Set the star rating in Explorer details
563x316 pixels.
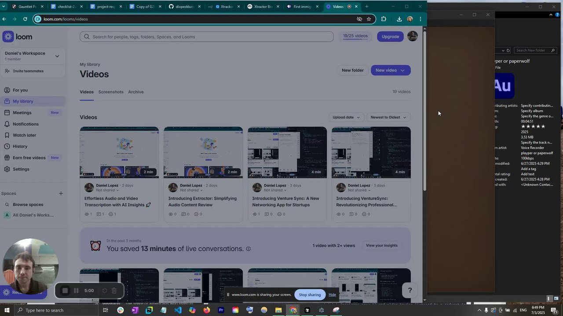tap(533, 126)
